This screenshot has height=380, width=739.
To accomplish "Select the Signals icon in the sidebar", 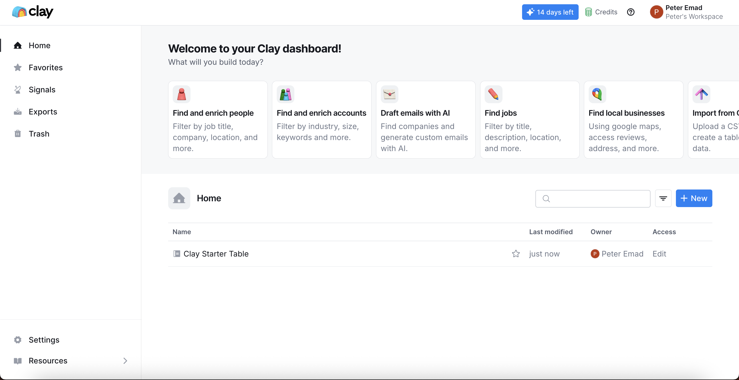I will [x=18, y=89].
